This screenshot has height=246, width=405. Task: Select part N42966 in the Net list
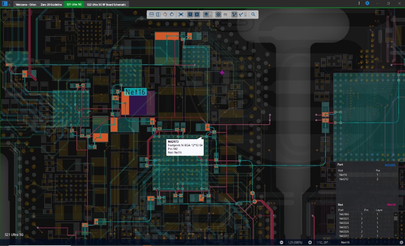pos(344,214)
